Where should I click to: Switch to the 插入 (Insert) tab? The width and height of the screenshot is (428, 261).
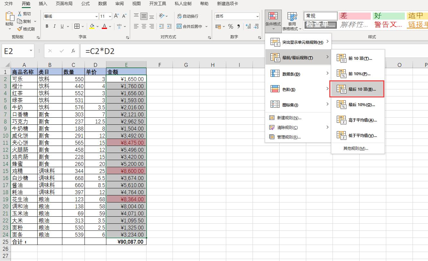(x=43, y=4)
